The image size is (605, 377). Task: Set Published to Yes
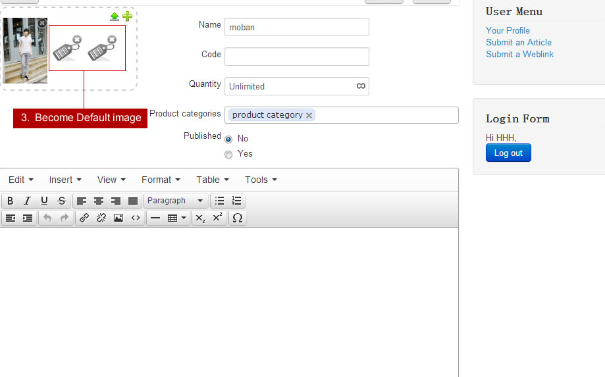228,155
